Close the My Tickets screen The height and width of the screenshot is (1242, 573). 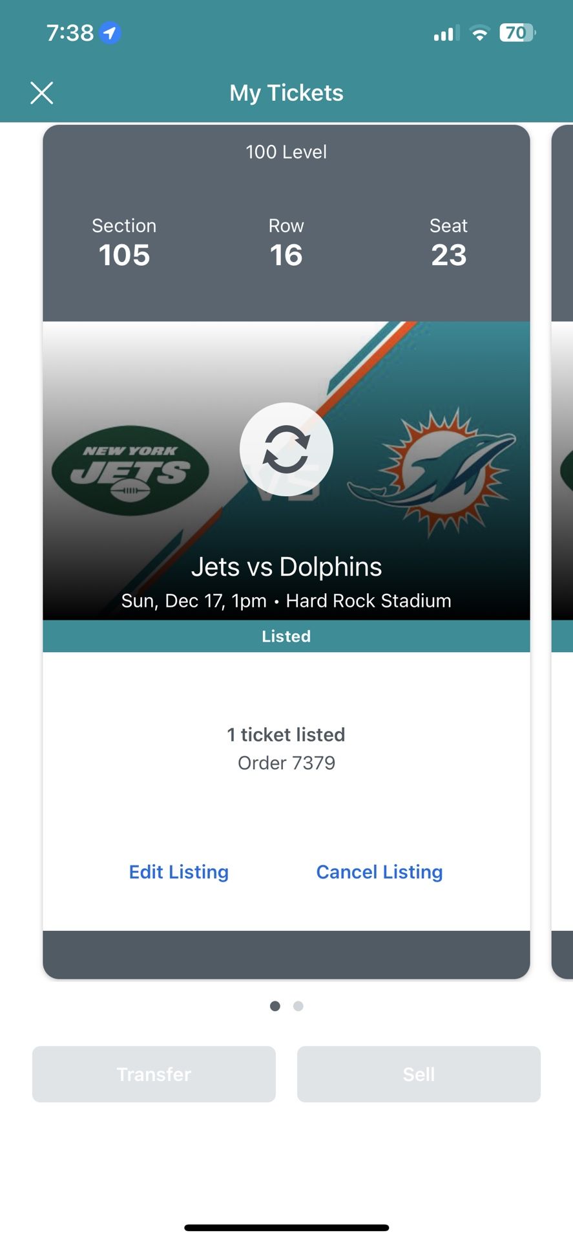(x=42, y=93)
